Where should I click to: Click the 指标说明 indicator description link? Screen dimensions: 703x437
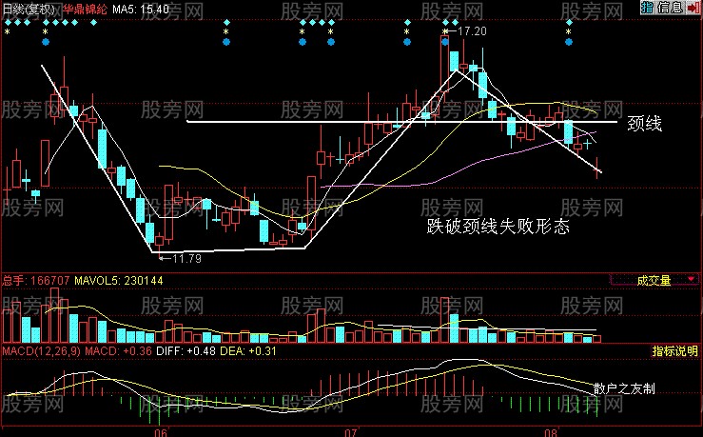pyautogui.click(x=674, y=351)
